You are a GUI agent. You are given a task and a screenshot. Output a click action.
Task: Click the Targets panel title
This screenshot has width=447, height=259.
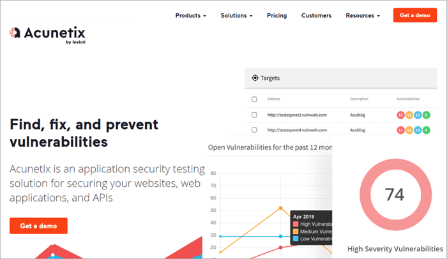[x=270, y=78]
